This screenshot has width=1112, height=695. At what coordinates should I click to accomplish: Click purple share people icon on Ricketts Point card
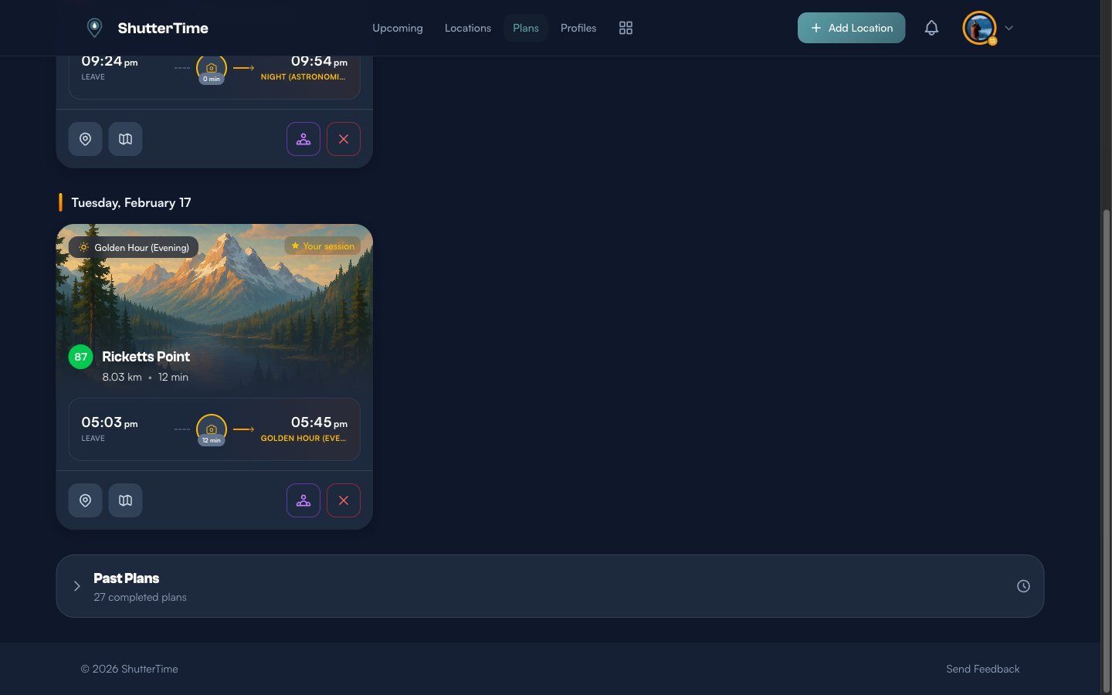tap(303, 500)
